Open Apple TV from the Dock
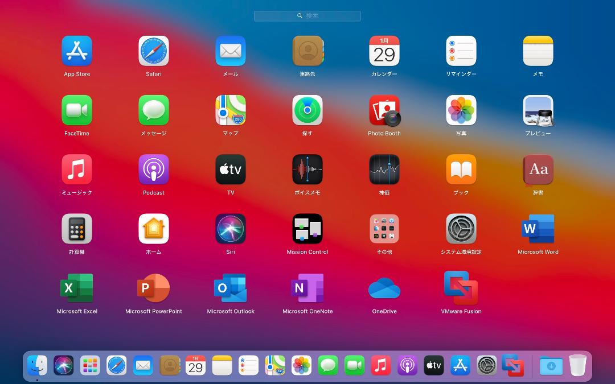 click(x=434, y=366)
